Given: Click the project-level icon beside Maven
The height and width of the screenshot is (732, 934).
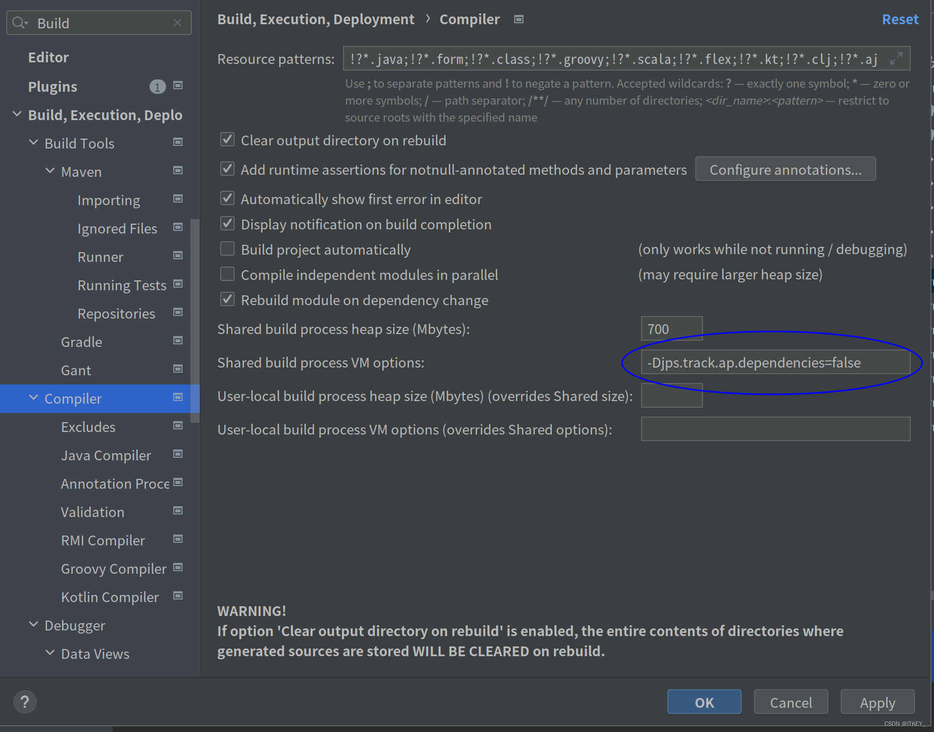Looking at the screenshot, I should pos(178,171).
